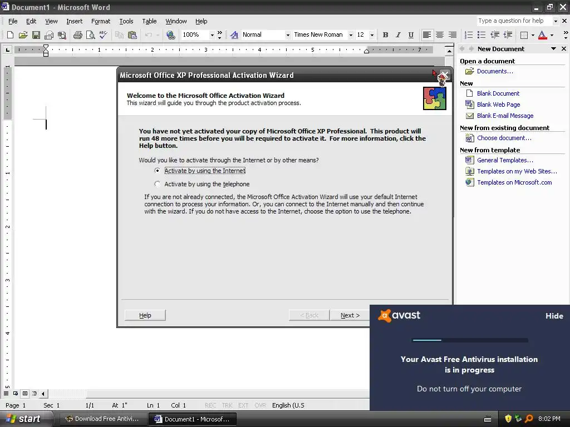Expand toolbar options chevron after zoom

click(219, 35)
